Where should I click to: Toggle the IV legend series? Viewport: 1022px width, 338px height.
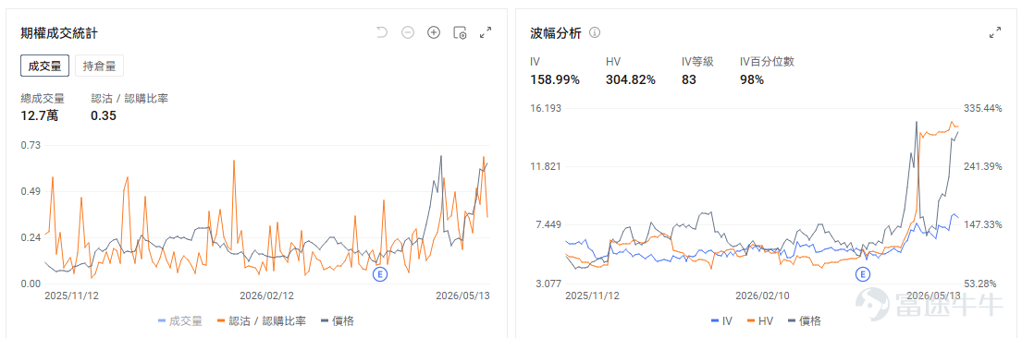click(x=722, y=320)
